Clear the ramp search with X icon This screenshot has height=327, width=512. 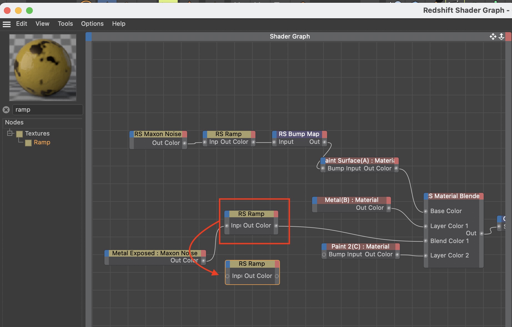[6, 110]
